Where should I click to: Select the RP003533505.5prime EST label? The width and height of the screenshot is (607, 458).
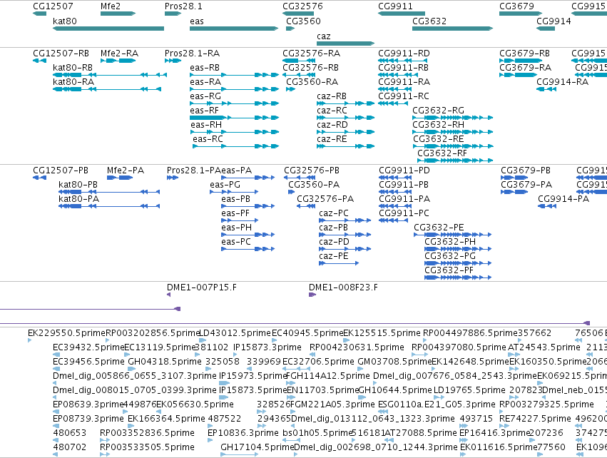(x=147, y=447)
